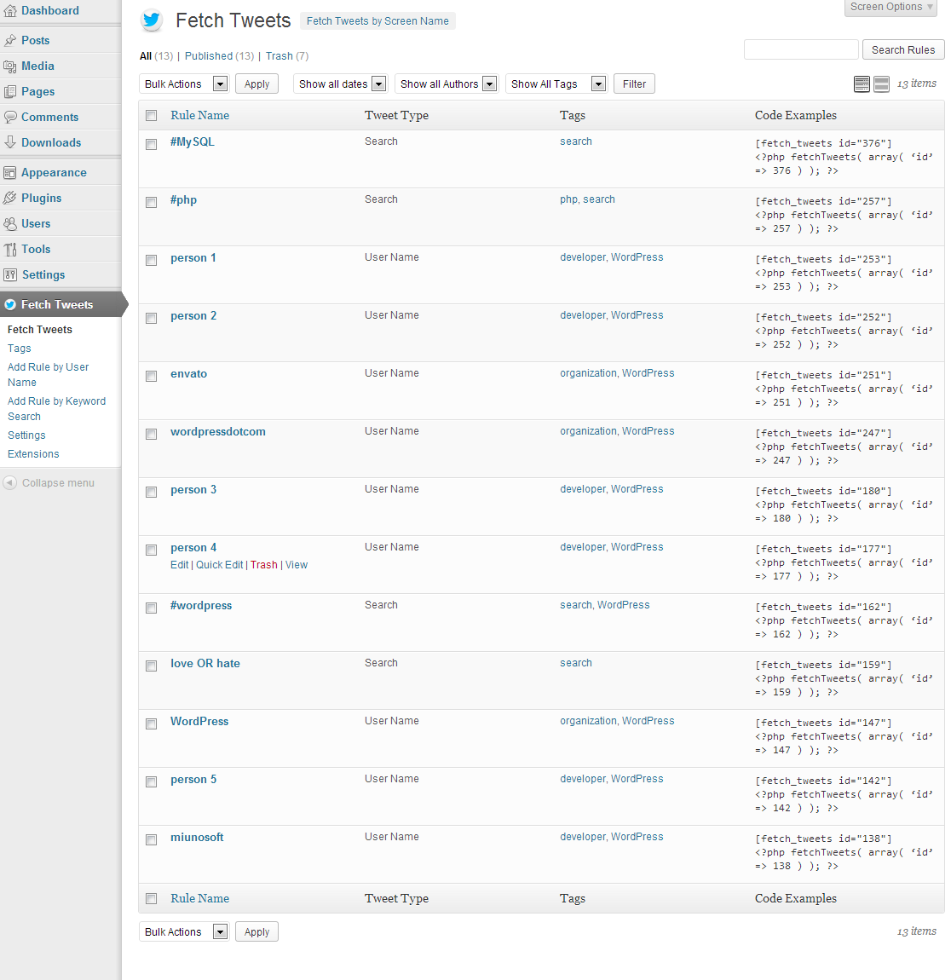Check the #php rule checkbox
Viewport: 951px width, 980px height.
pos(151,203)
